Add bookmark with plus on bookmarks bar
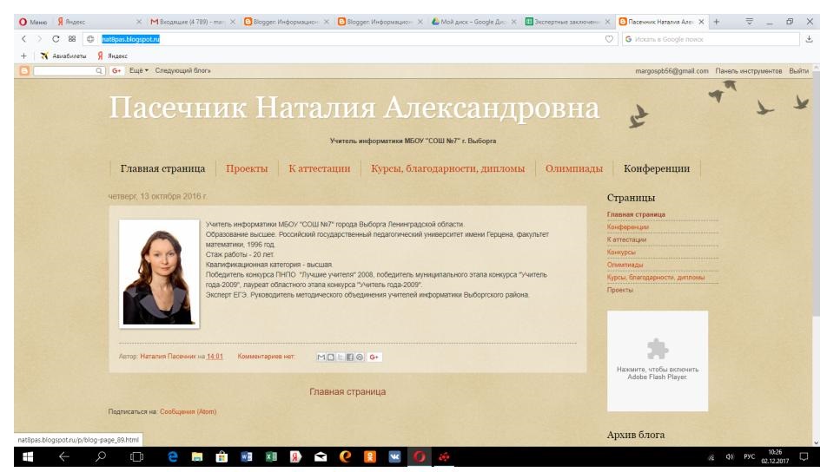Screen dimensions: 827x472 pyautogui.click(x=23, y=56)
